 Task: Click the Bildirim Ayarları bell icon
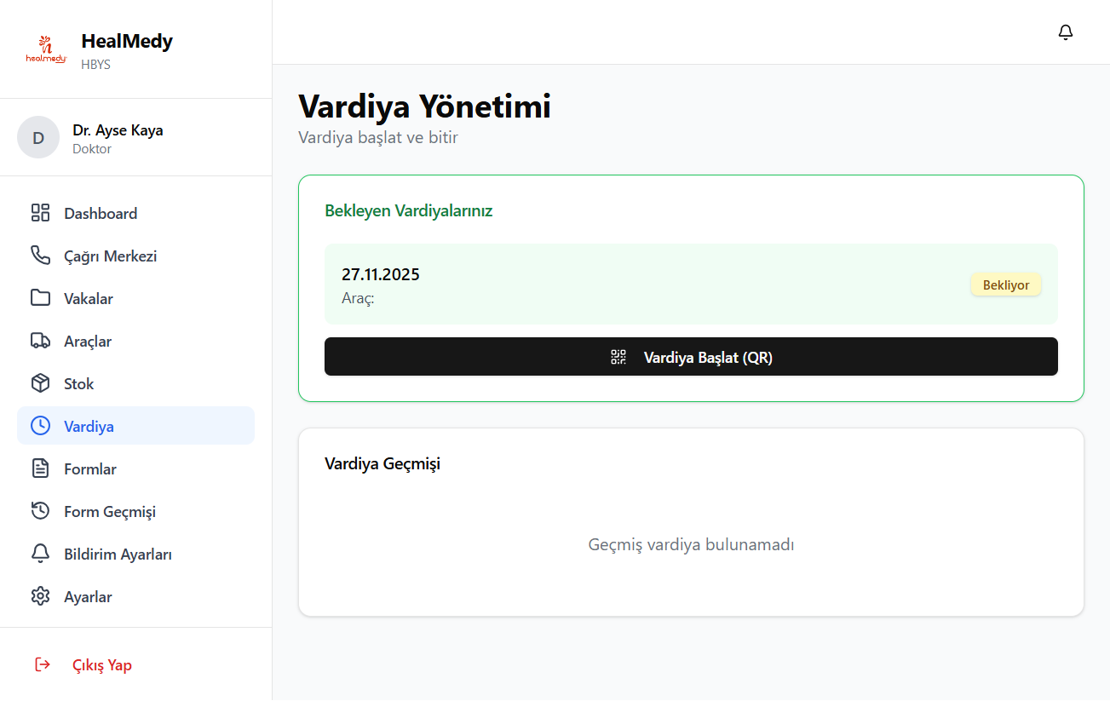pos(40,553)
